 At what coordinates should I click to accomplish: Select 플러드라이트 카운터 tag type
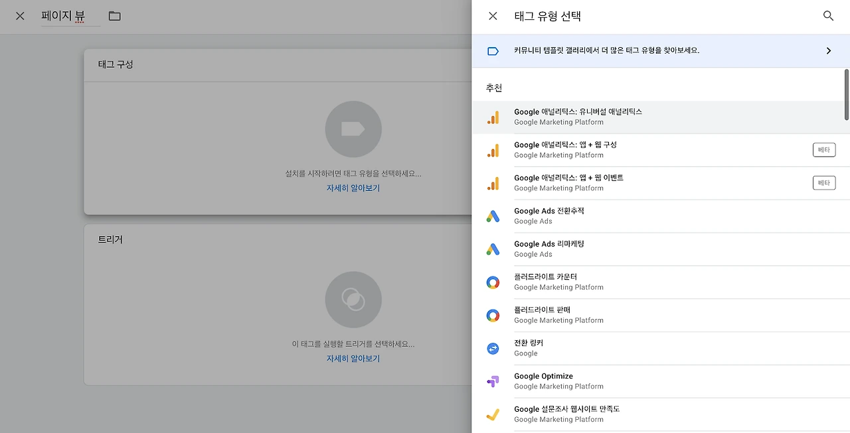pos(661,282)
